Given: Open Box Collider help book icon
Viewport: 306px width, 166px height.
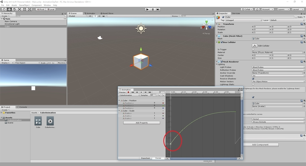Looking at the screenshot, I should 302,42.
